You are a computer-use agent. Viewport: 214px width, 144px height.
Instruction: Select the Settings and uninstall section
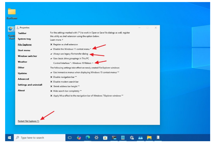point(30,85)
